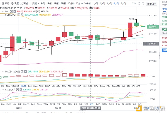Click the icon left of 单窗口
The height and width of the screenshot is (113, 167).
click(143, 4)
